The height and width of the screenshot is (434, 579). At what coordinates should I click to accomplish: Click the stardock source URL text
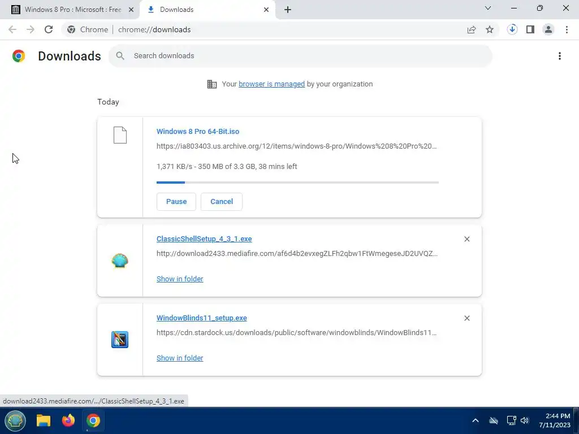[x=296, y=332]
